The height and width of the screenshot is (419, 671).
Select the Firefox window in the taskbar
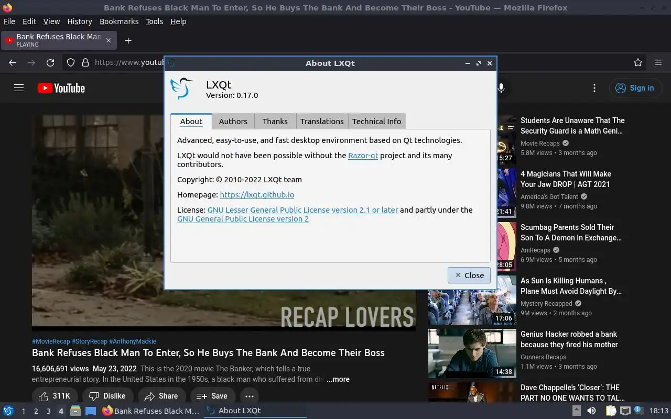151,411
